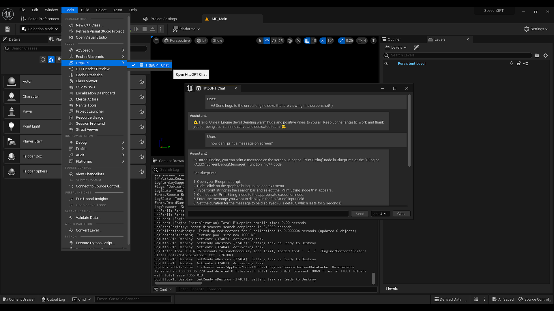Select Class Viewer from Tools menu
The image size is (554, 311).
[87, 81]
